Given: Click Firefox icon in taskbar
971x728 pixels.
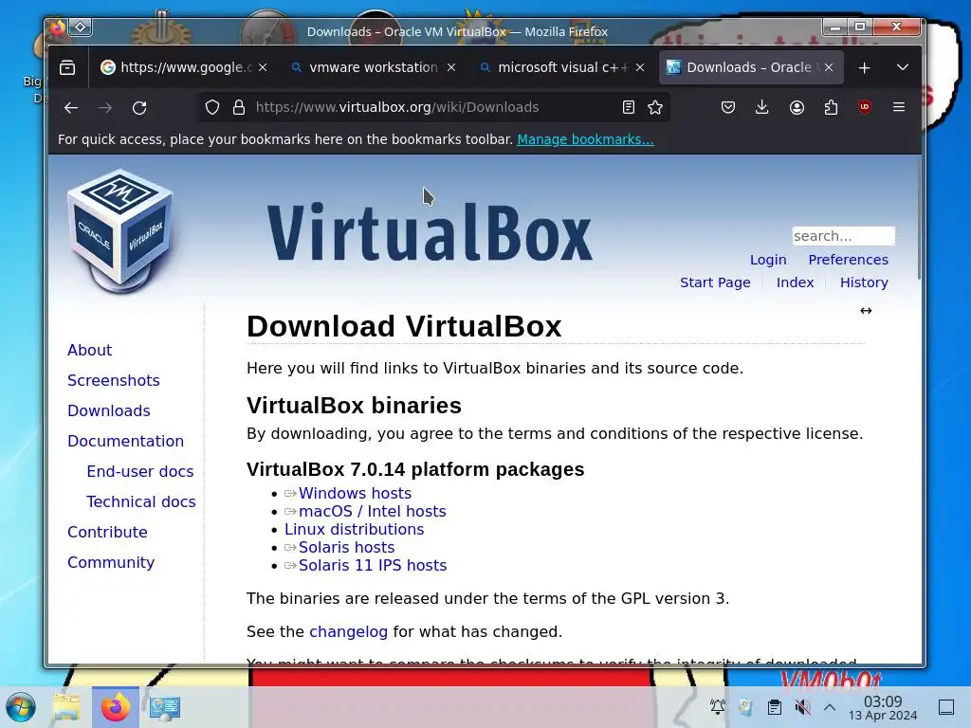Looking at the screenshot, I should click(116, 707).
